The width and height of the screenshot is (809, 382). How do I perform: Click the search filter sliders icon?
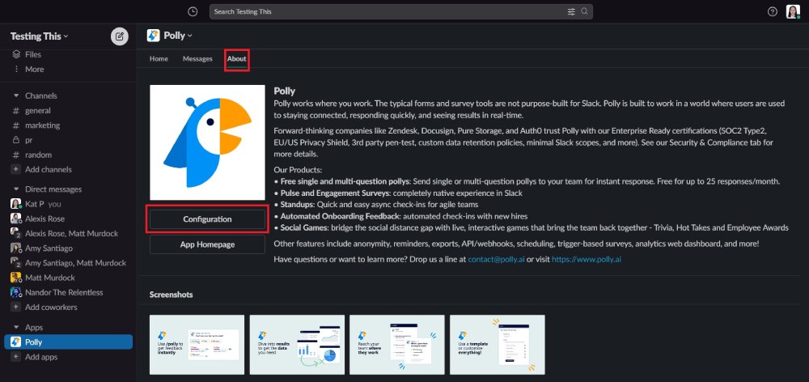(571, 11)
